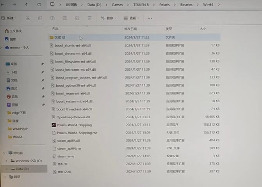Viewport: 262px width, 187px height.
Task: Select 图库 in the sidebar
Action: [x=11, y=39]
